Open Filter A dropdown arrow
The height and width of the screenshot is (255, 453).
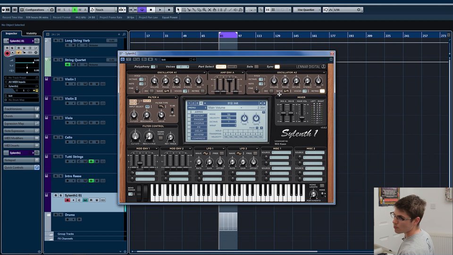coord(176,97)
